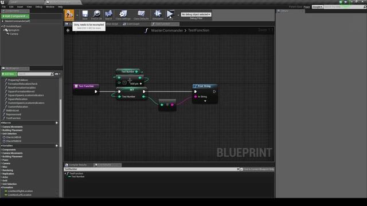367x206 pixels.
Task: Click the plus button on the Macros header
Action: (x=57, y=123)
